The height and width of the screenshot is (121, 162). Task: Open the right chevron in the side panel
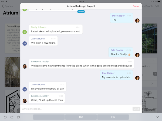click(152, 84)
